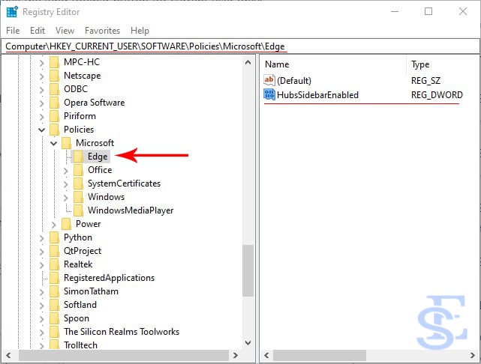Open the Help menu
Screen dimensions: 481x364
(140, 31)
